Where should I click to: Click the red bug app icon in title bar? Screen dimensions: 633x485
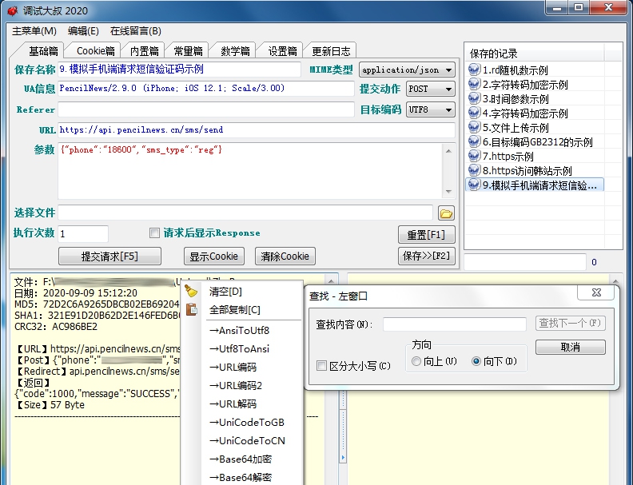(13, 10)
